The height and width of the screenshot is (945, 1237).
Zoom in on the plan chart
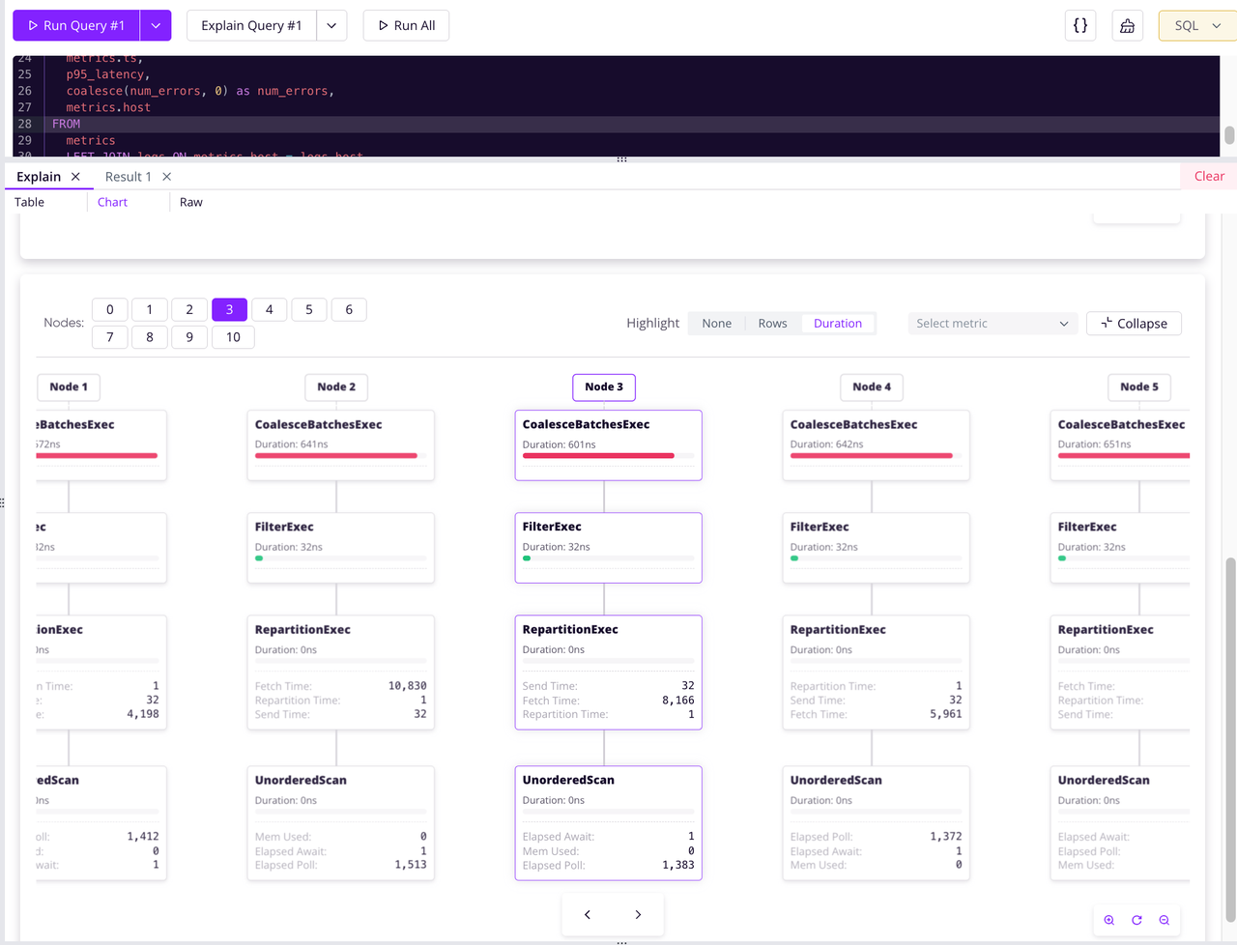[x=1108, y=920]
